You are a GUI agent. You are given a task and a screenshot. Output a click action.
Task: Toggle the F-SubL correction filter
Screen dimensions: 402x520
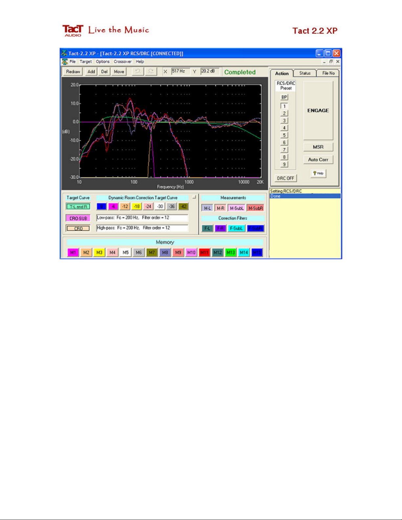click(x=236, y=228)
